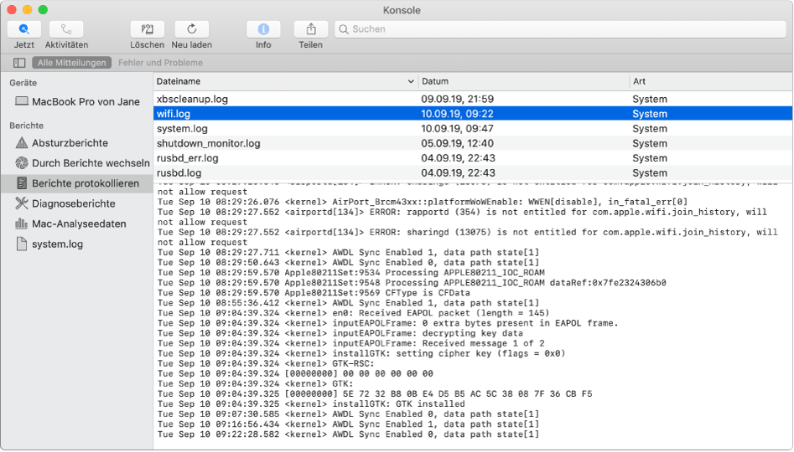Click the yellow minimize window button
The image size is (794, 452).
pyautogui.click(x=28, y=9)
